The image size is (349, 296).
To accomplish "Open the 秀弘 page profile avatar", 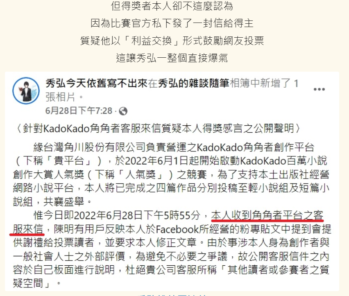I will [26, 90].
